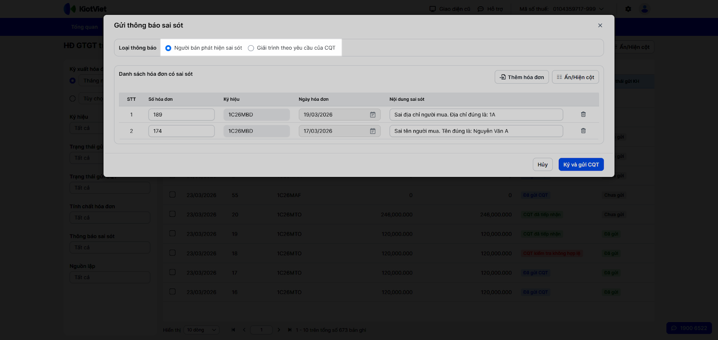Click the 246,000.000 amount in row 20
Viewport: 718px width, 340px height.
coord(397,215)
